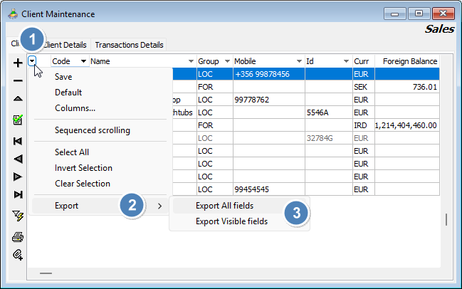Open the grid options dropdown arrow
The height and width of the screenshot is (289, 462).
click(x=33, y=61)
